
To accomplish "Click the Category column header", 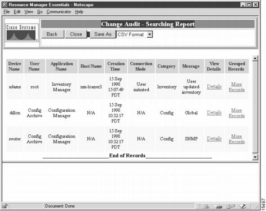I will click(x=166, y=66).
